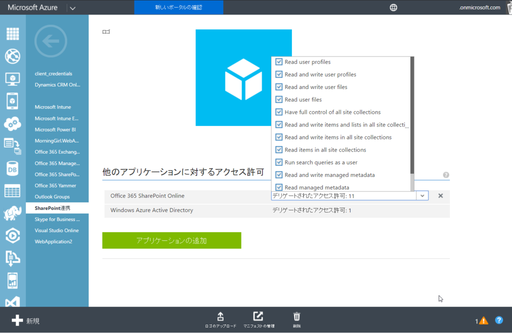
Task: Open the Service Bus document-arrow icon
Action: click(x=12, y=258)
